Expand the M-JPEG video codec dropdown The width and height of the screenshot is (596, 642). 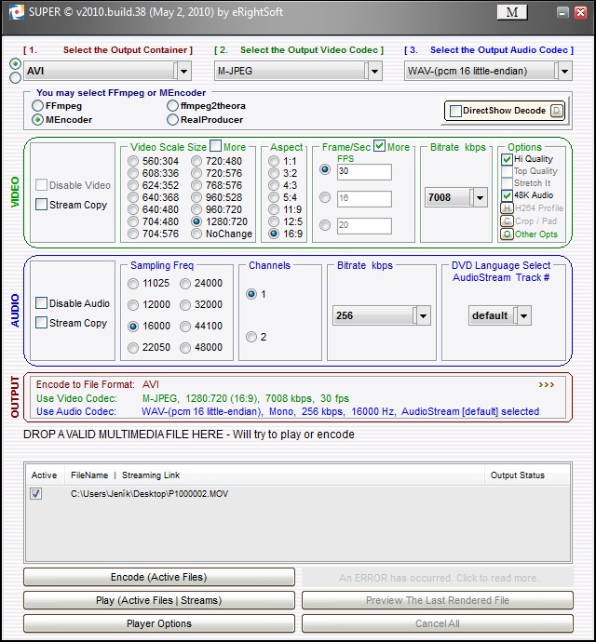pos(373,71)
